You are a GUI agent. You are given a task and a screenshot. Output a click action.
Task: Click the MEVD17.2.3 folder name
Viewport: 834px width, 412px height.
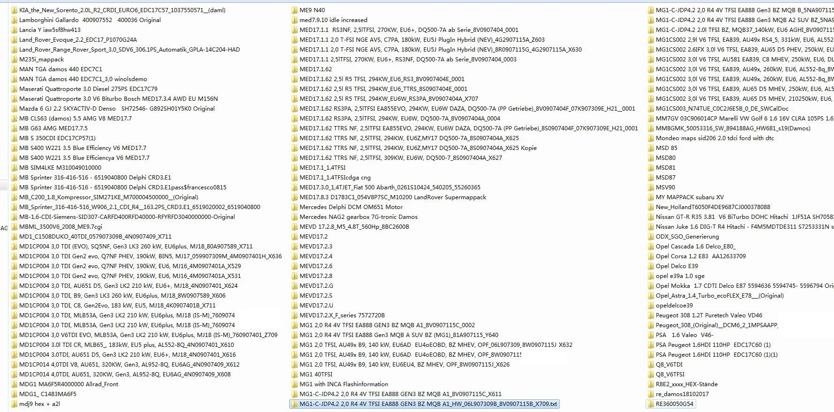coord(316,247)
